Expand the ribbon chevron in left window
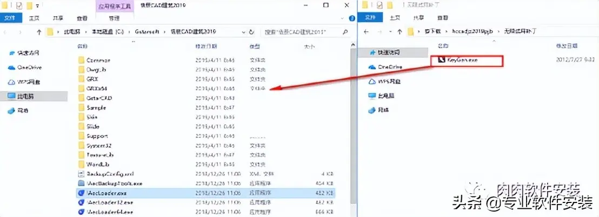 click(x=343, y=18)
